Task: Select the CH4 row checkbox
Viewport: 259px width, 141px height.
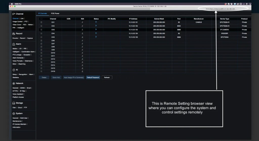Action: click(41, 34)
